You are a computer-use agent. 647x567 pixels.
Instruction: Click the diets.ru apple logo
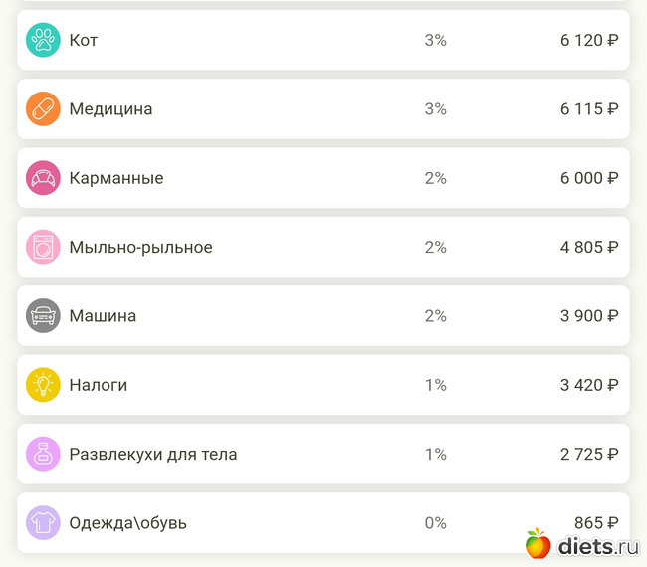coord(539,543)
